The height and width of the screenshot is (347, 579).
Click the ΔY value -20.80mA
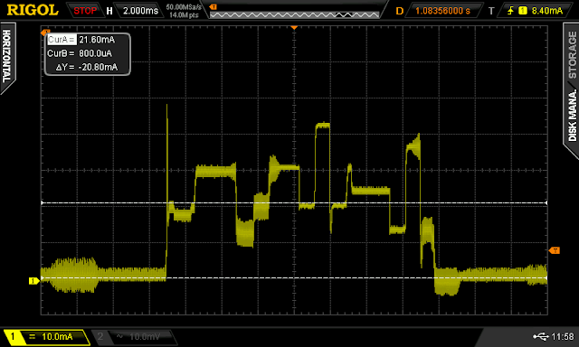point(98,67)
